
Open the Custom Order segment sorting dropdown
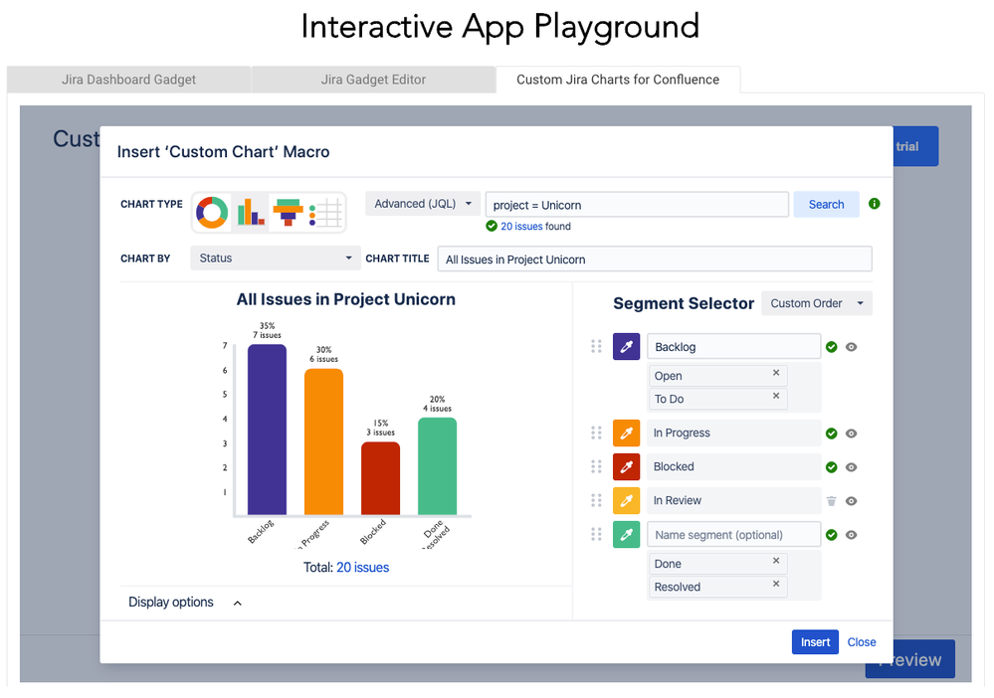pyautogui.click(x=816, y=302)
